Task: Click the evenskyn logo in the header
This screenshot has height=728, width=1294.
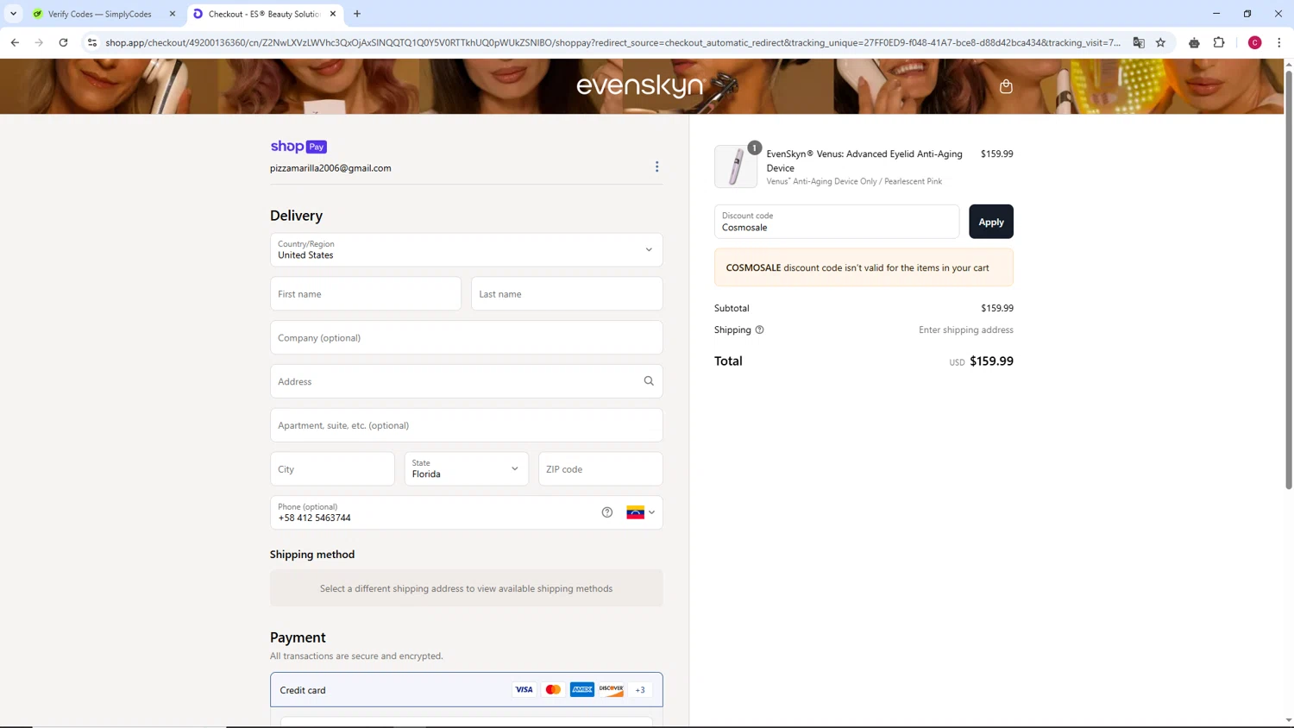Action: point(640,85)
